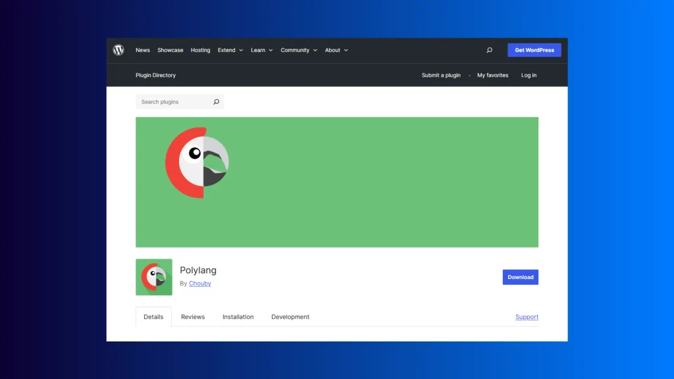This screenshot has width=674, height=379.
Task: Open the Development tab
Action: pos(290,317)
